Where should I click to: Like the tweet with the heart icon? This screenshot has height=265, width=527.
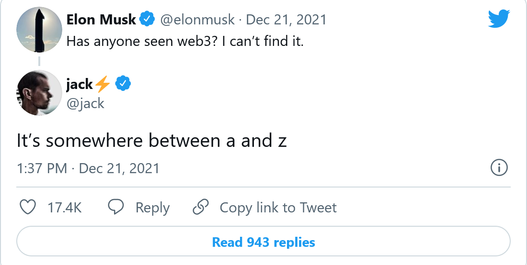(28, 207)
